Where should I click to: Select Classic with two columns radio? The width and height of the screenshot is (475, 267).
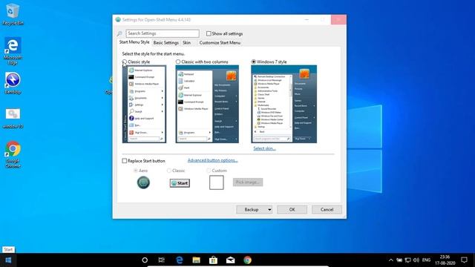tap(178, 62)
